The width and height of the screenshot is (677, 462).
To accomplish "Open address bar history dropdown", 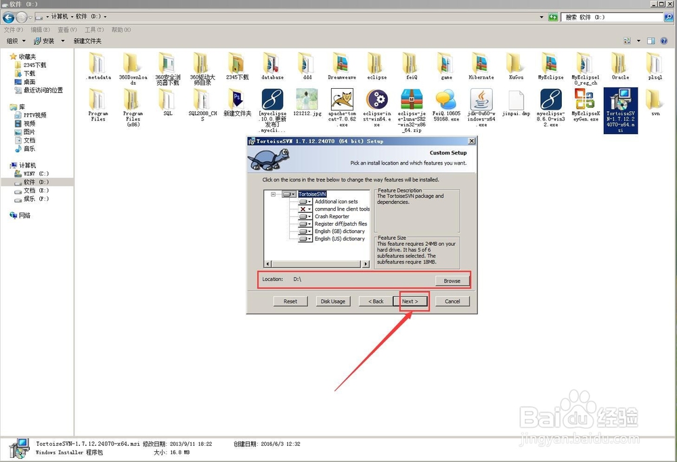I will pyautogui.click(x=542, y=17).
